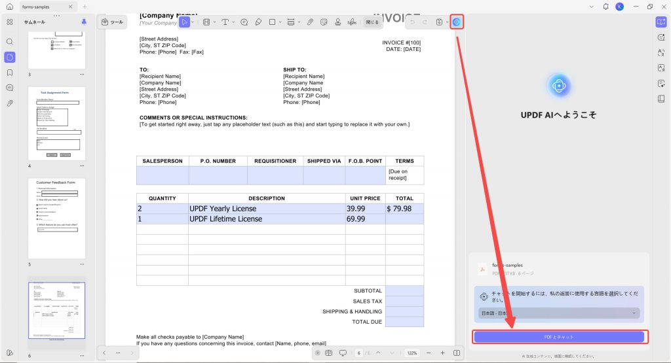The height and width of the screenshot is (363, 671).
Task: Open page 6 thumbnail options menu
Action: 82,355
